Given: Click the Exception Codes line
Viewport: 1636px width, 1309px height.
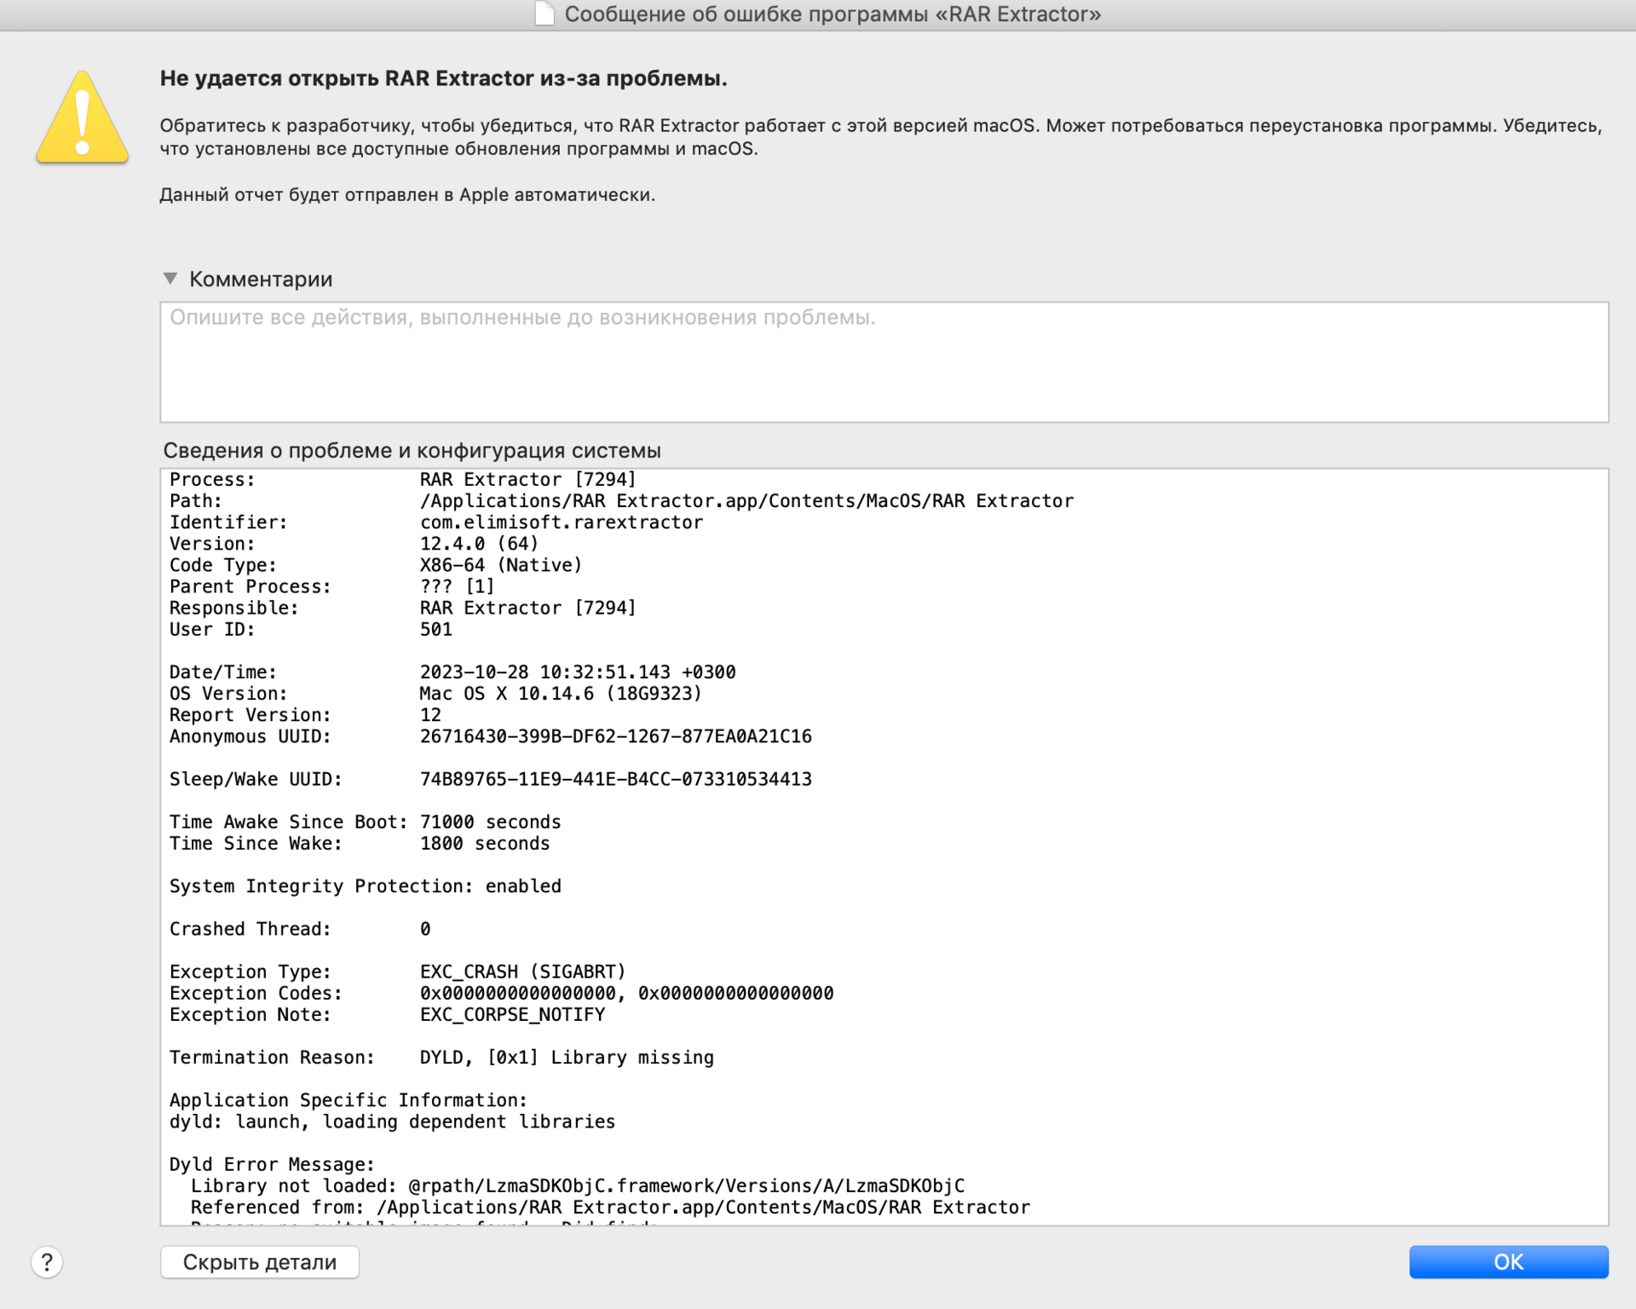Looking at the screenshot, I should point(501,993).
